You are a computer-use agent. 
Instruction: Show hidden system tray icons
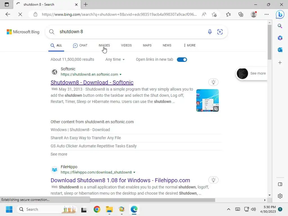(x=228, y=209)
